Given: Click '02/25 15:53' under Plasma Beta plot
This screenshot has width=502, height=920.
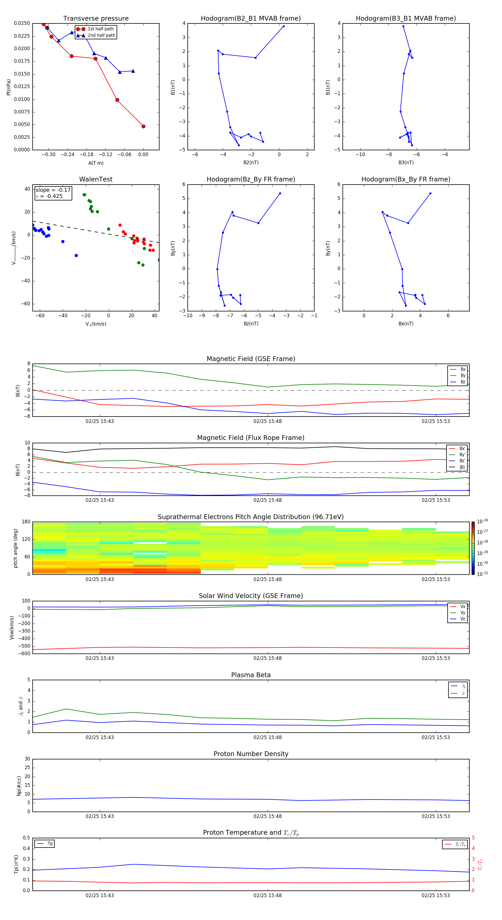Looking at the screenshot, I should coord(436,737).
